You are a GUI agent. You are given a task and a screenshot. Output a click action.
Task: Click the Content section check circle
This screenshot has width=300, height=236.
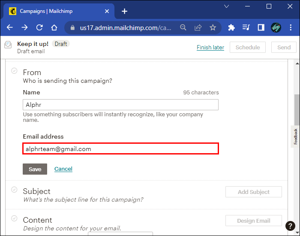[x=14, y=218]
